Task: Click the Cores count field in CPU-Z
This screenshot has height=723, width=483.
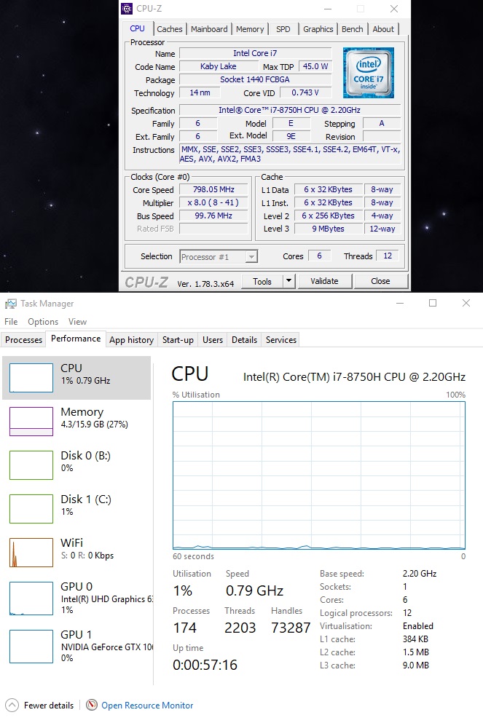Action: 319,256
